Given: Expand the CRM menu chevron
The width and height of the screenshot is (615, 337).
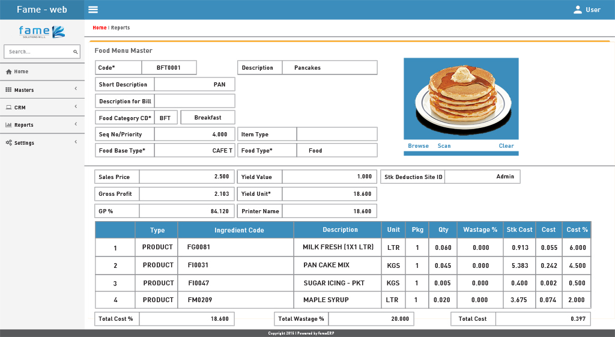Looking at the screenshot, I should (76, 107).
